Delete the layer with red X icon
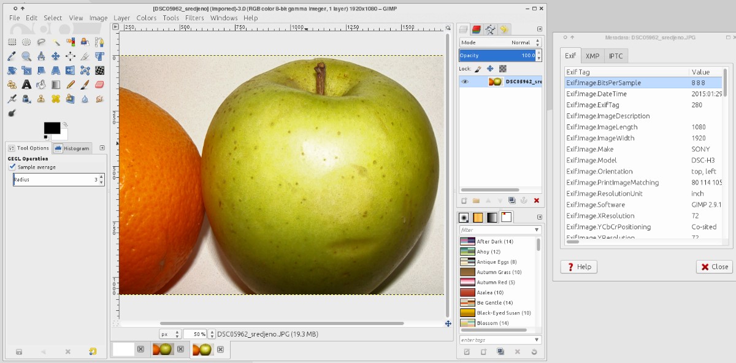This screenshot has width=736, height=363. click(537, 201)
